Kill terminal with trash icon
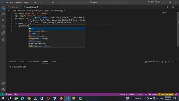This screenshot has height=101, width=179. pyautogui.click(x=166, y=62)
